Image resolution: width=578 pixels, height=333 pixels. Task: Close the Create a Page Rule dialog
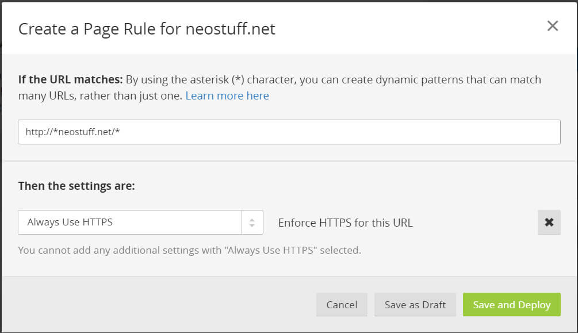point(552,26)
